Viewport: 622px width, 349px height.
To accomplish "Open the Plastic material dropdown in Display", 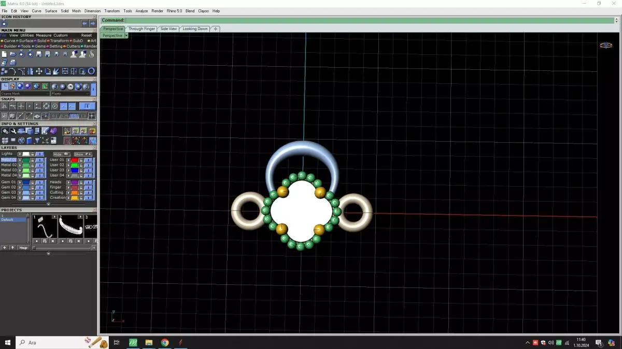I will tap(70, 94).
